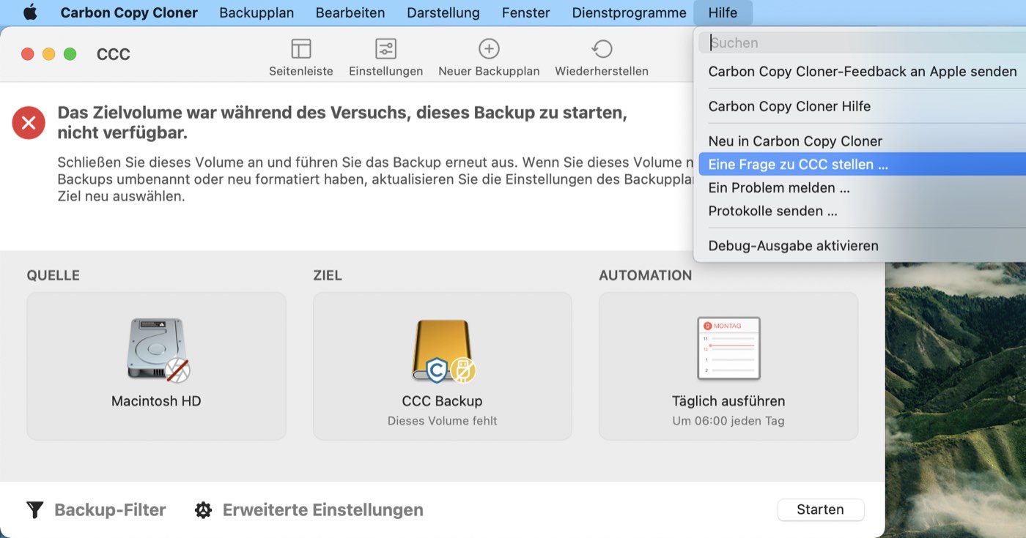Image resolution: width=1026 pixels, height=538 pixels.
Task: Select Eine Frage zu CCC stellen
Action: [863, 165]
